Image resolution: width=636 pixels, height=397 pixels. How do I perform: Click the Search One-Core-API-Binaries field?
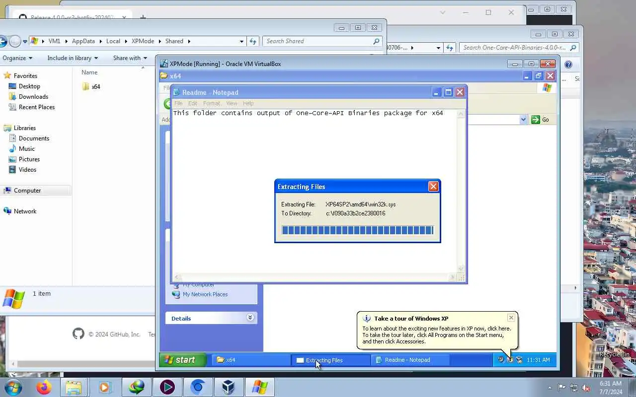tap(519, 48)
